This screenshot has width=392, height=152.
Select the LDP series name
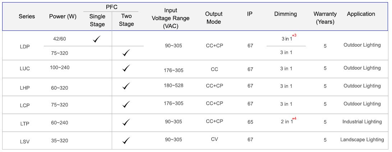[x=25, y=46]
